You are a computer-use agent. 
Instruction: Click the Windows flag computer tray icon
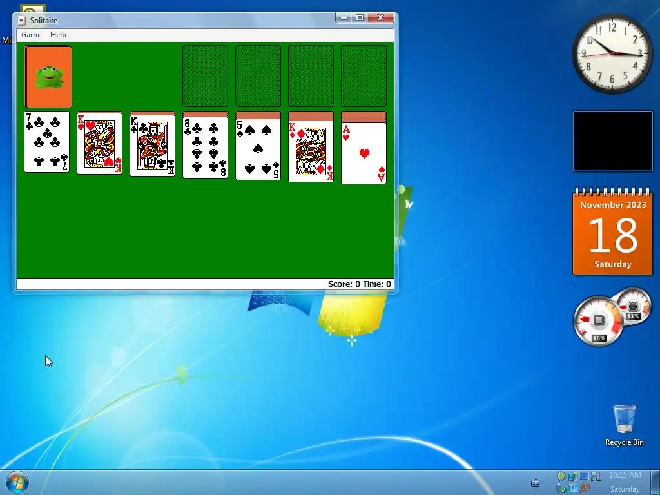point(595,476)
